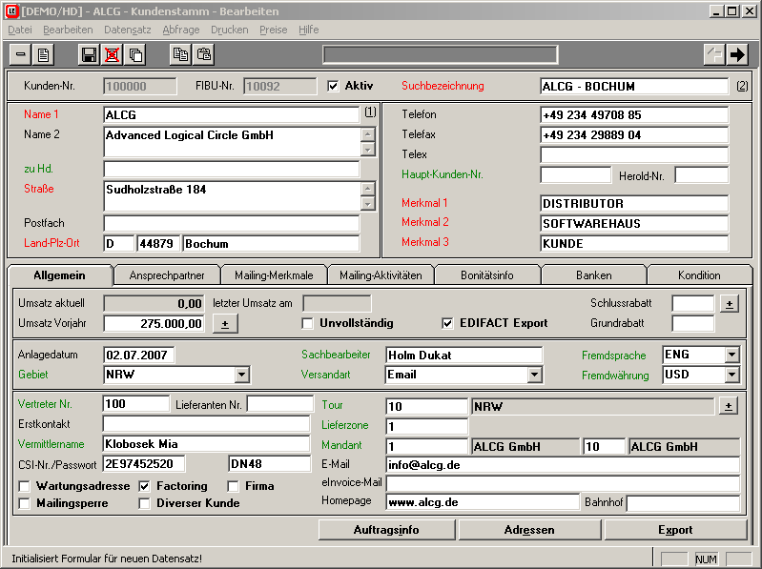Click the save (floppy disk) toolbar icon

(89, 54)
